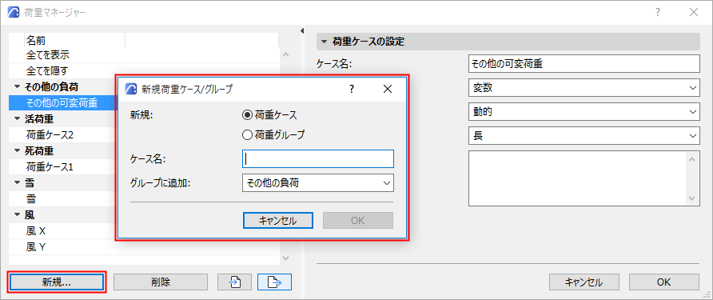
Task: Open the 長 dropdown
Action: pyautogui.click(x=584, y=135)
